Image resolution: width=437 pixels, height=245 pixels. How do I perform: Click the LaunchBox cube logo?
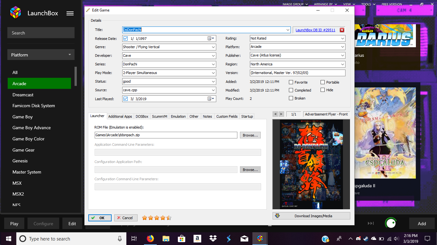click(x=15, y=13)
